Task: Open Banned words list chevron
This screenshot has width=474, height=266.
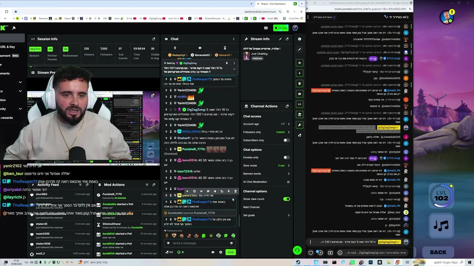Action: tap(289, 174)
